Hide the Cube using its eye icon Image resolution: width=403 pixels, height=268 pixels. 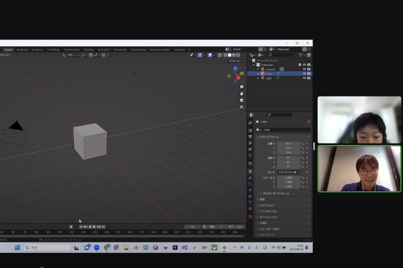pyautogui.click(x=304, y=74)
